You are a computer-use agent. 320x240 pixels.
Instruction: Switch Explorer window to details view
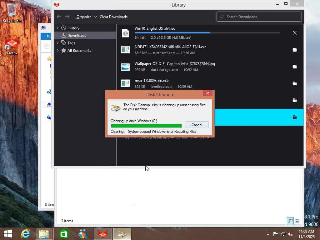click(x=290, y=221)
